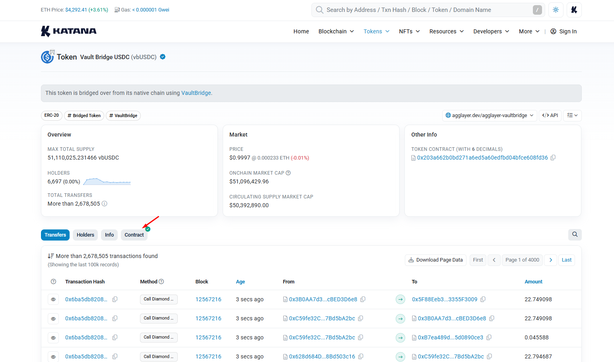The image size is (614, 362).
Task: Copy From address 0x3B0AA7d3 in first row
Action: click(x=363, y=299)
